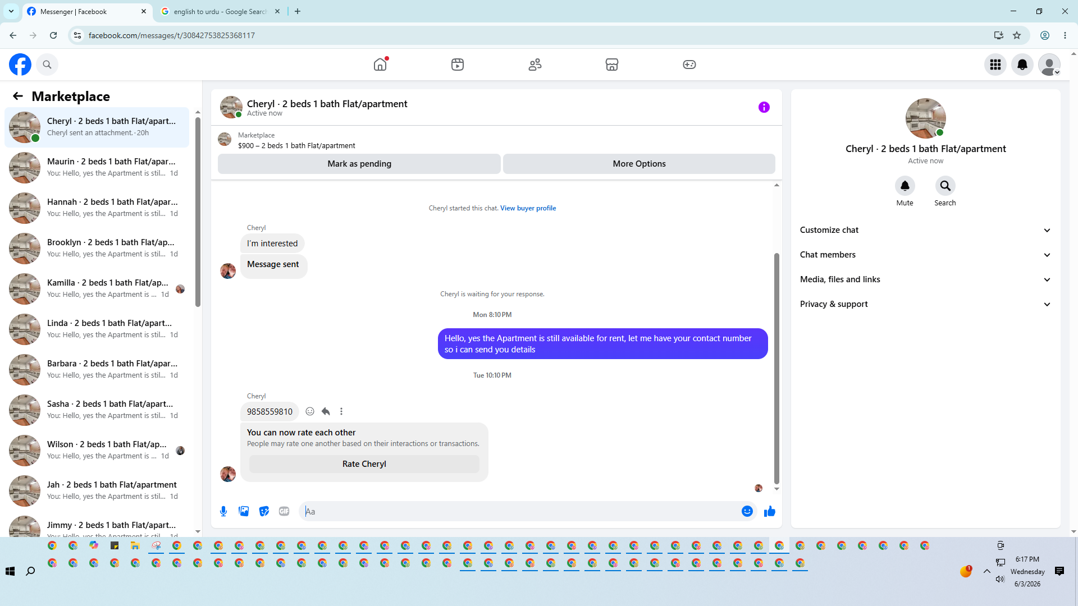
Task: Open Jah's apartment conversation
Action: pos(97,490)
